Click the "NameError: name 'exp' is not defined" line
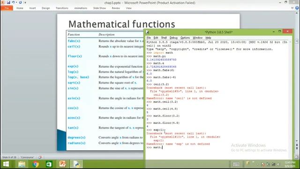The height and width of the screenshot is (169, 300). point(178,144)
